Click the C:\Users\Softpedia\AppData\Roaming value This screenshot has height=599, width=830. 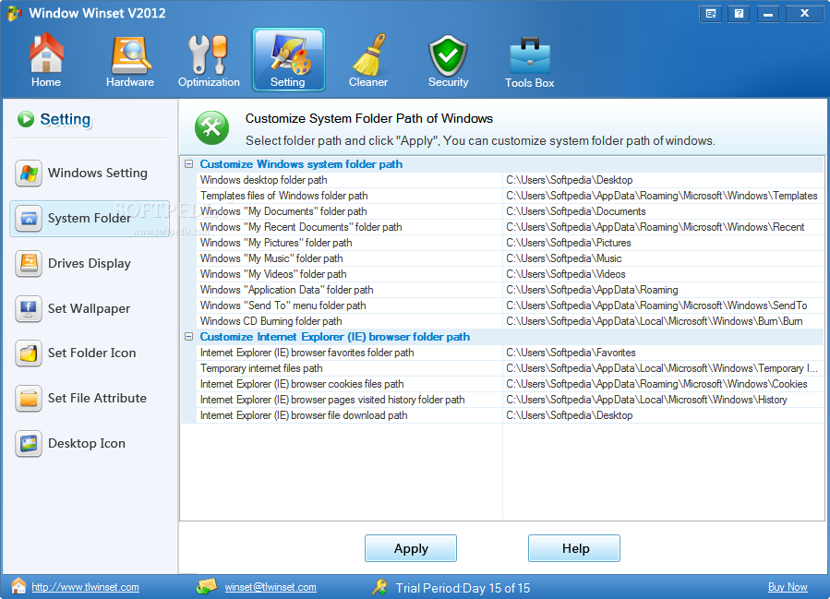592,290
